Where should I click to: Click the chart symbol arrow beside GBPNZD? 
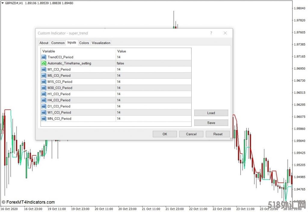(x=2, y=3)
